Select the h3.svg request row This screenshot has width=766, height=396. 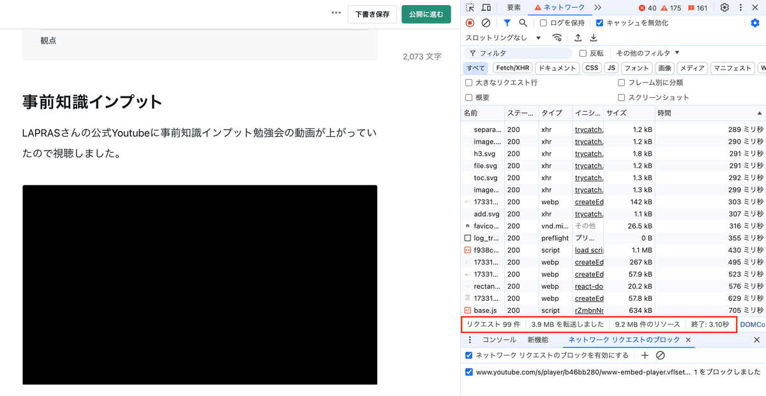pyautogui.click(x=613, y=153)
